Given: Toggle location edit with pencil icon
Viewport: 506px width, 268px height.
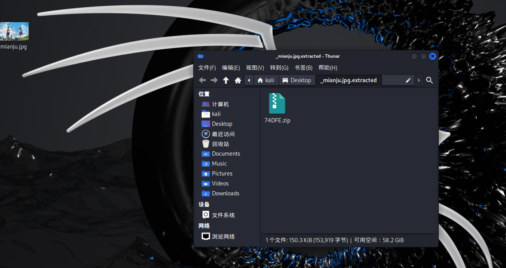Looking at the screenshot, I should pos(408,80).
